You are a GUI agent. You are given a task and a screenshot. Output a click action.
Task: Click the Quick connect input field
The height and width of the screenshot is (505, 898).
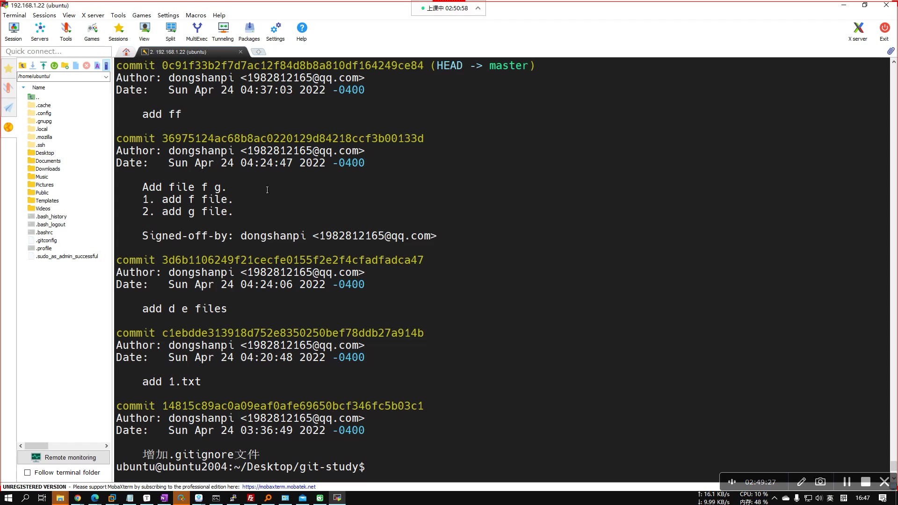coord(56,51)
